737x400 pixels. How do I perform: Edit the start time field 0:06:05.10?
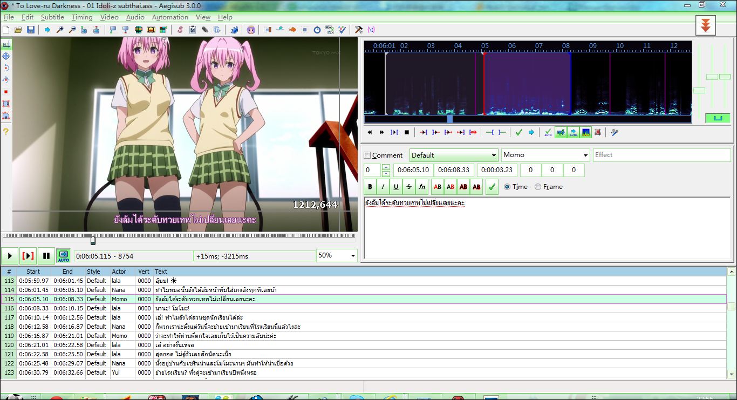pos(413,171)
